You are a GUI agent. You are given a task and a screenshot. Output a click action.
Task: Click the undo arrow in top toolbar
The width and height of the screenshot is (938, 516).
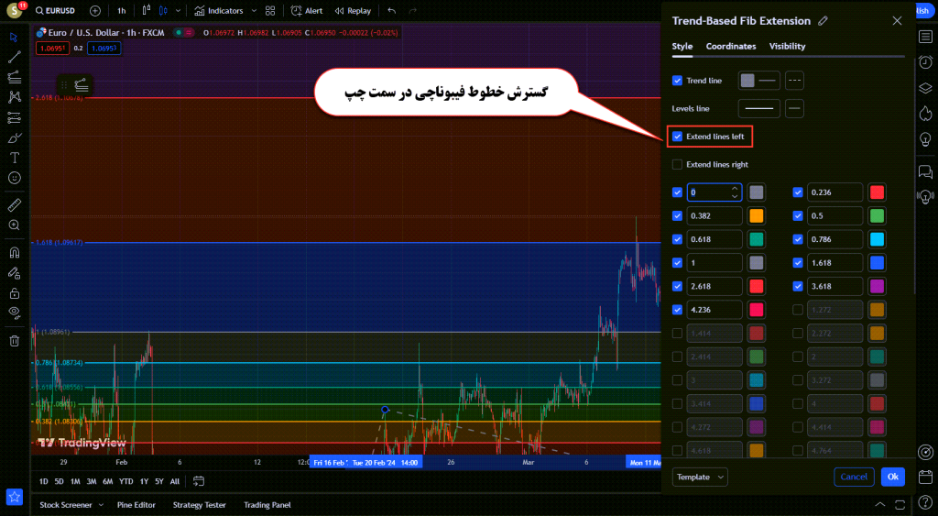392,11
